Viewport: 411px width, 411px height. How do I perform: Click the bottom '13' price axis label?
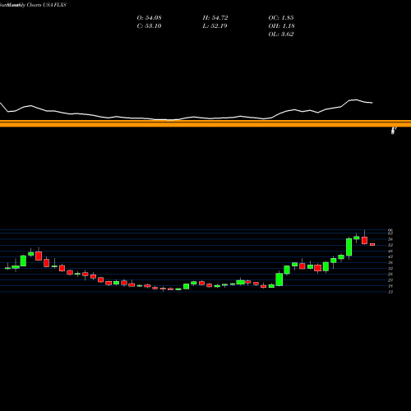[x=390, y=292]
